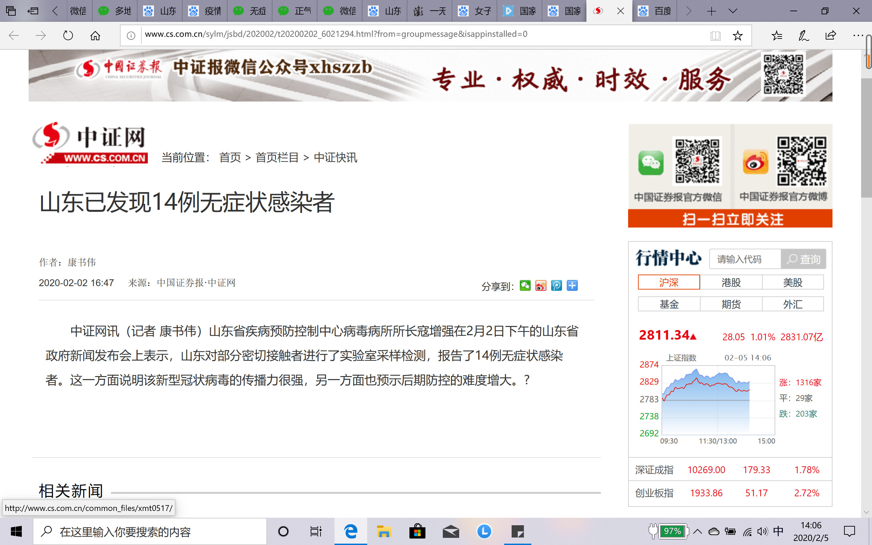
Task: Open the Share this page panel
Action: pyautogui.click(x=830, y=35)
